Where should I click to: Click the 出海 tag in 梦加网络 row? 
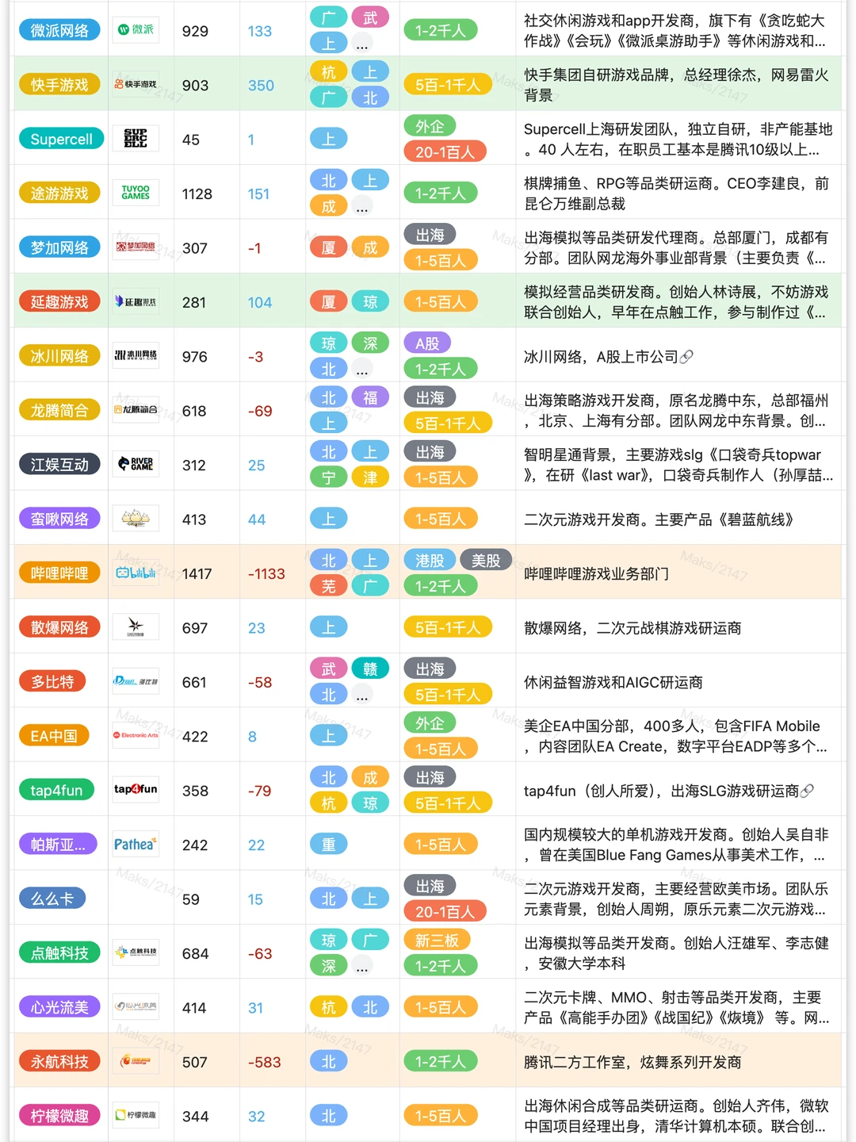(430, 235)
